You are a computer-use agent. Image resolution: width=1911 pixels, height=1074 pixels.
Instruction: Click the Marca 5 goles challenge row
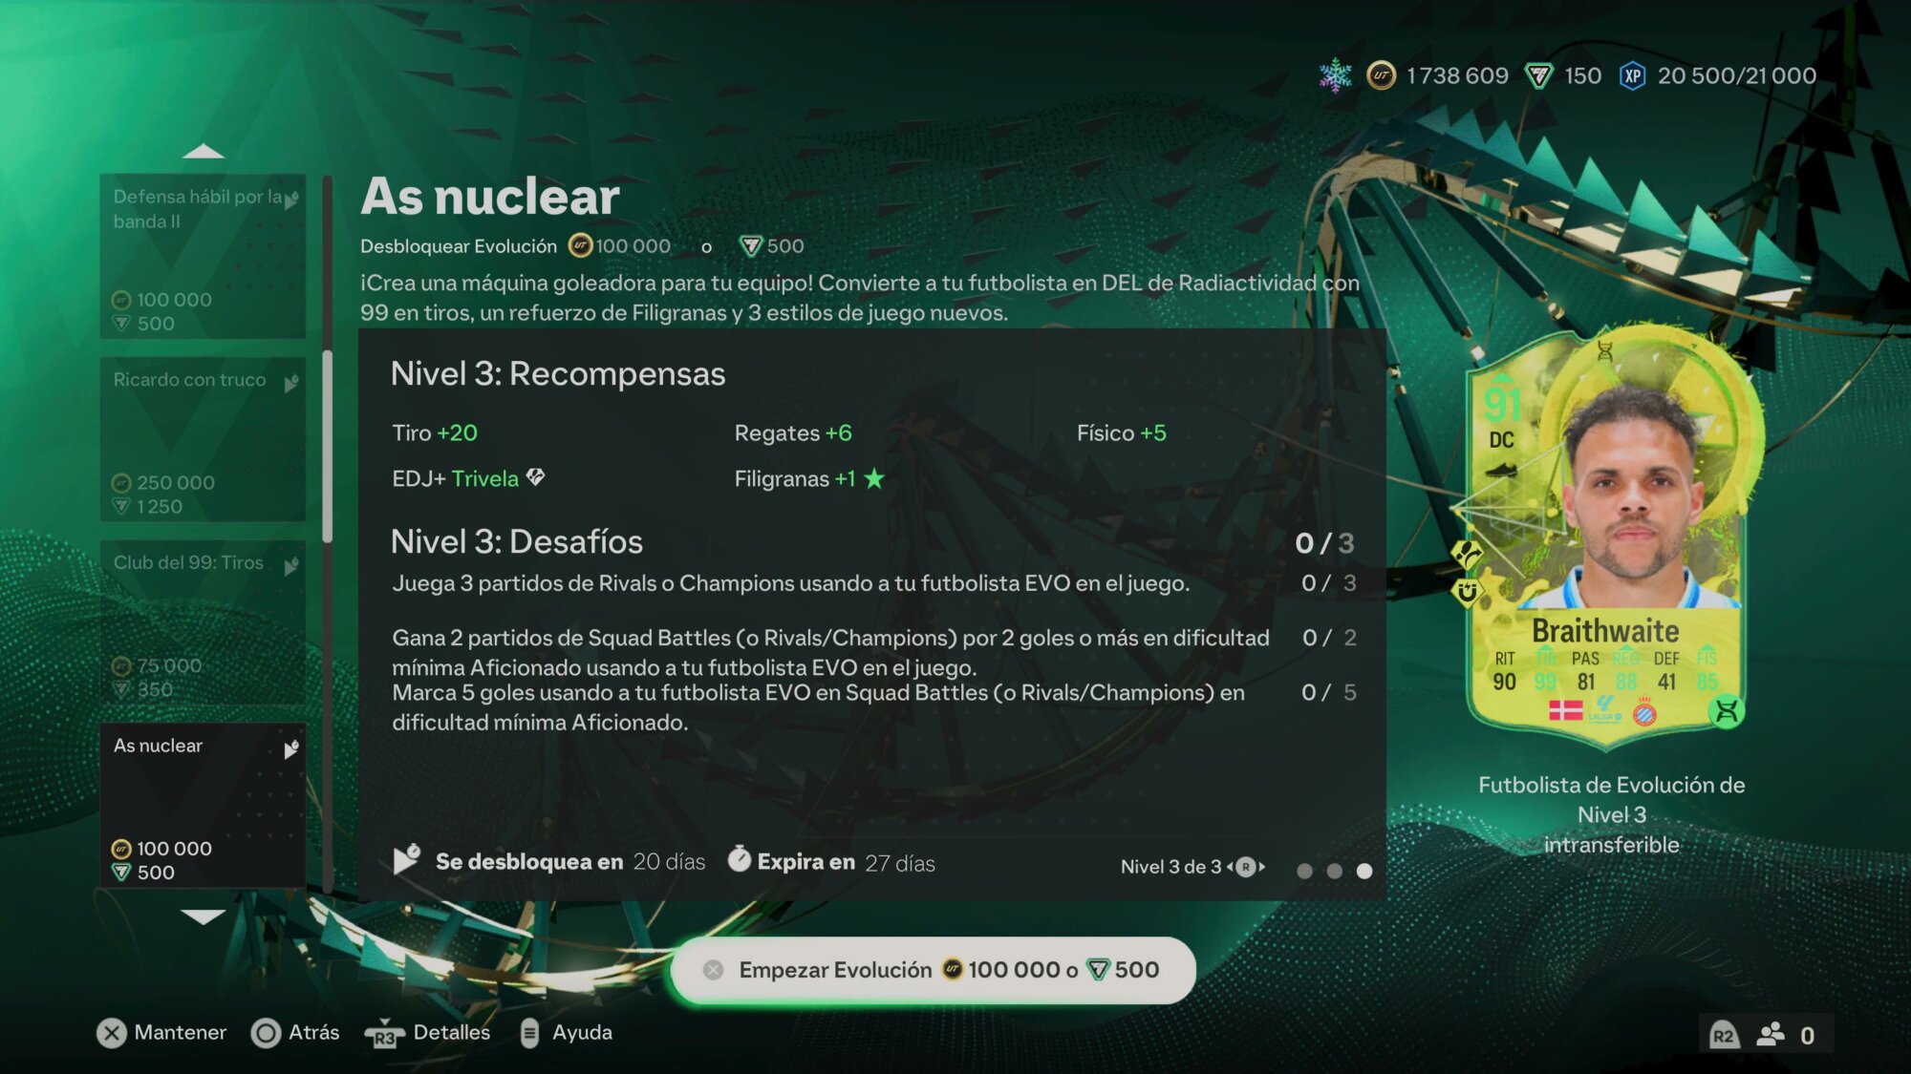873,707
